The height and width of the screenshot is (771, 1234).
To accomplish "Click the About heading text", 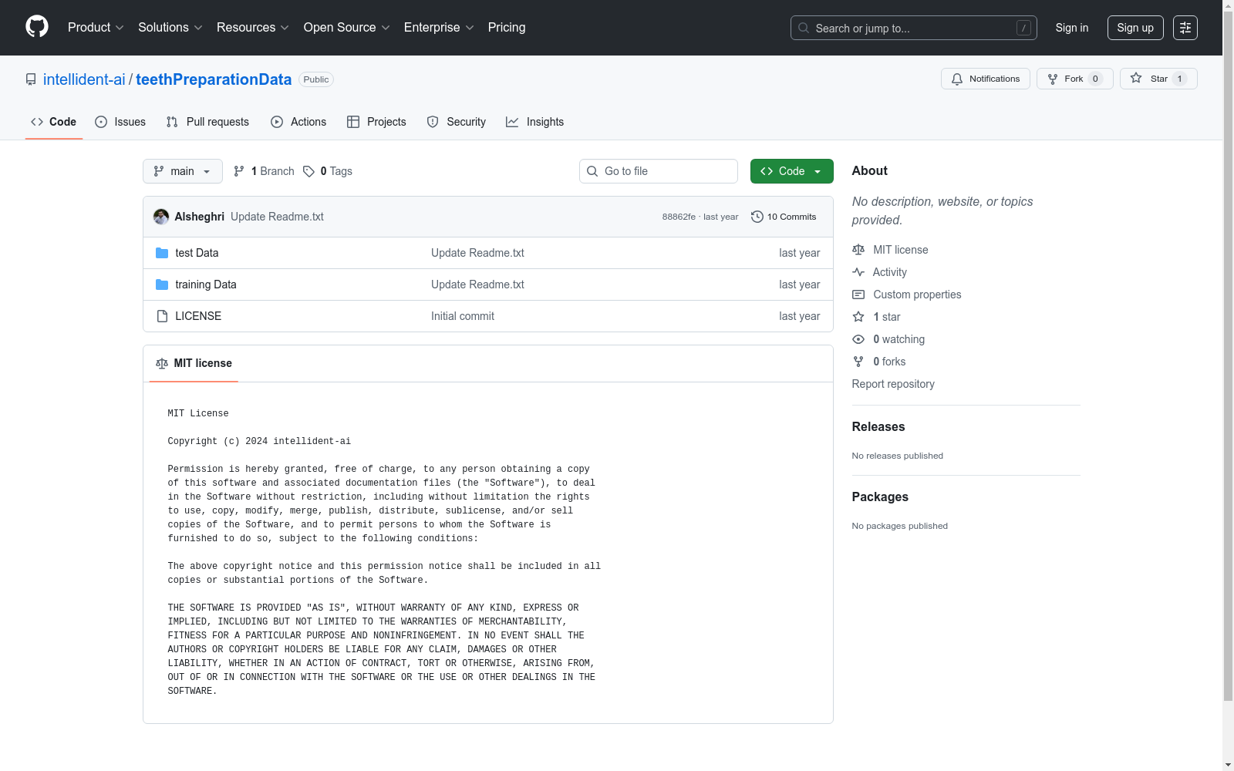I will tap(870, 170).
